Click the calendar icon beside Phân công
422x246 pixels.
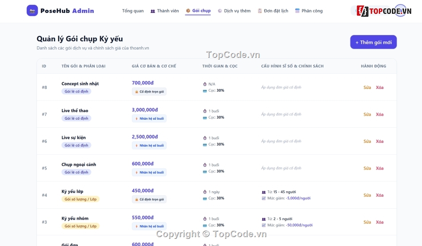pyautogui.click(x=297, y=11)
